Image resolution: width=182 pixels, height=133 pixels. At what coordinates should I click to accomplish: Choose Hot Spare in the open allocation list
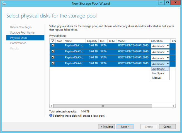coord(160,73)
